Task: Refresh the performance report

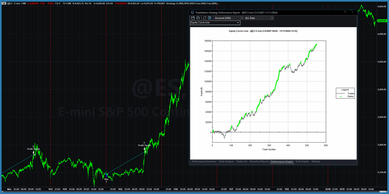Action: click(205, 18)
